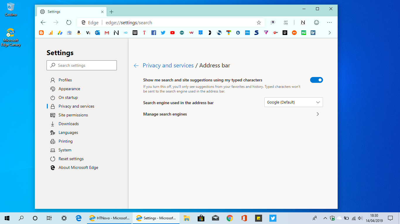This screenshot has width=400, height=224.
Task: Open Microsoft Store from the taskbar
Action: coord(201,218)
